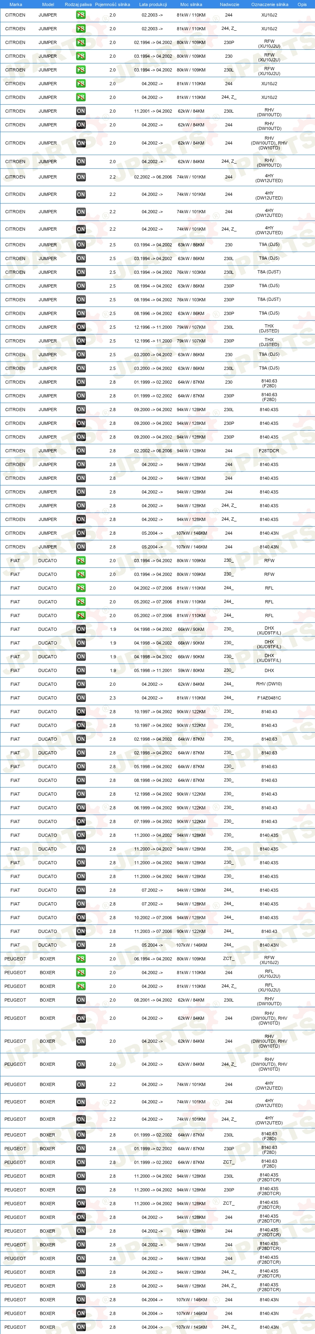Click the 11.2003 -> 07.2006 production years cell
This screenshot has height=1334, width=315.
[153, 931]
